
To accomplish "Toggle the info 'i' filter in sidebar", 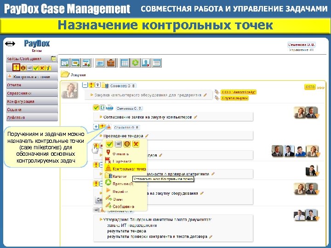I will 48,68.
